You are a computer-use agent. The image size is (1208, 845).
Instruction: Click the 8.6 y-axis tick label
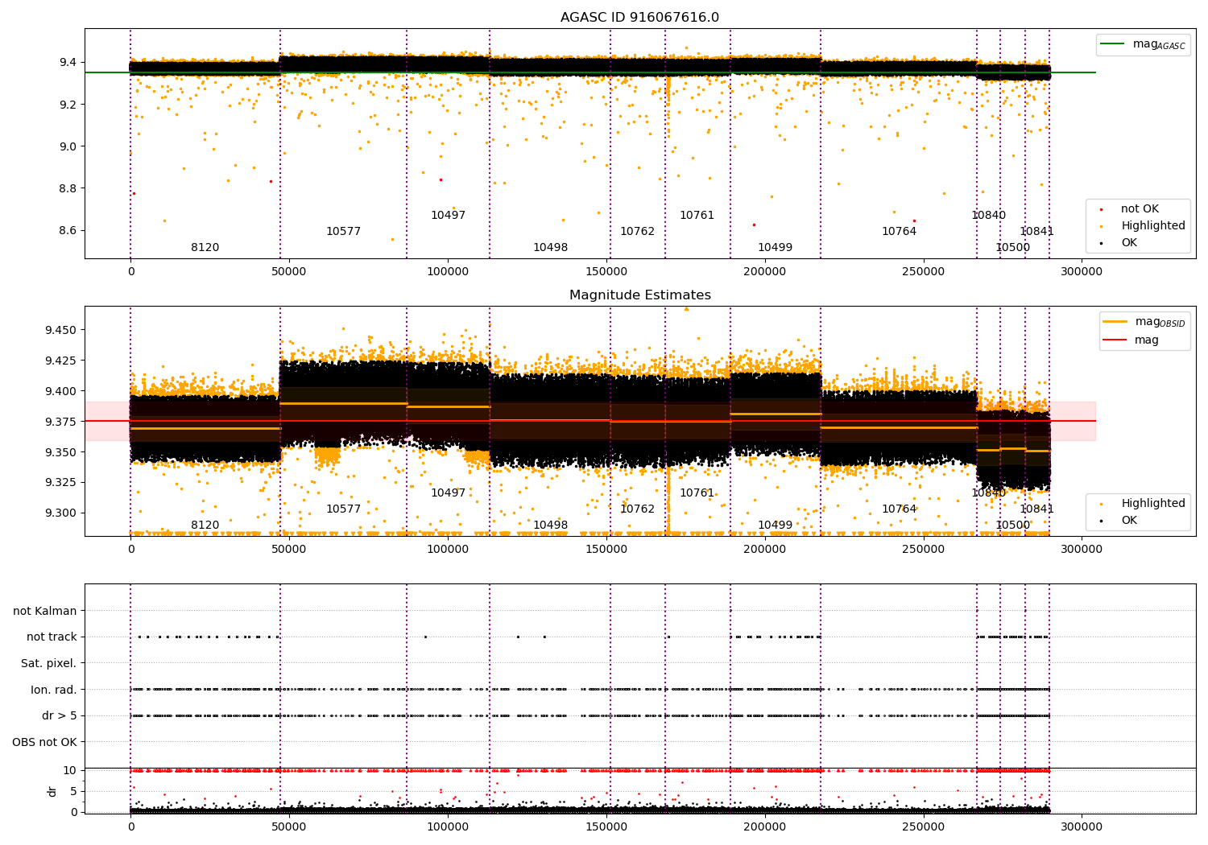click(x=68, y=230)
